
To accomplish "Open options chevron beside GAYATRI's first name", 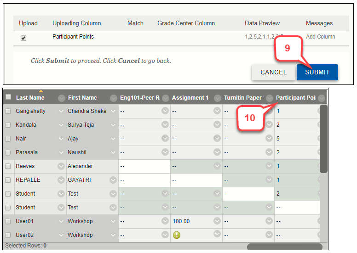I will [x=113, y=180].
